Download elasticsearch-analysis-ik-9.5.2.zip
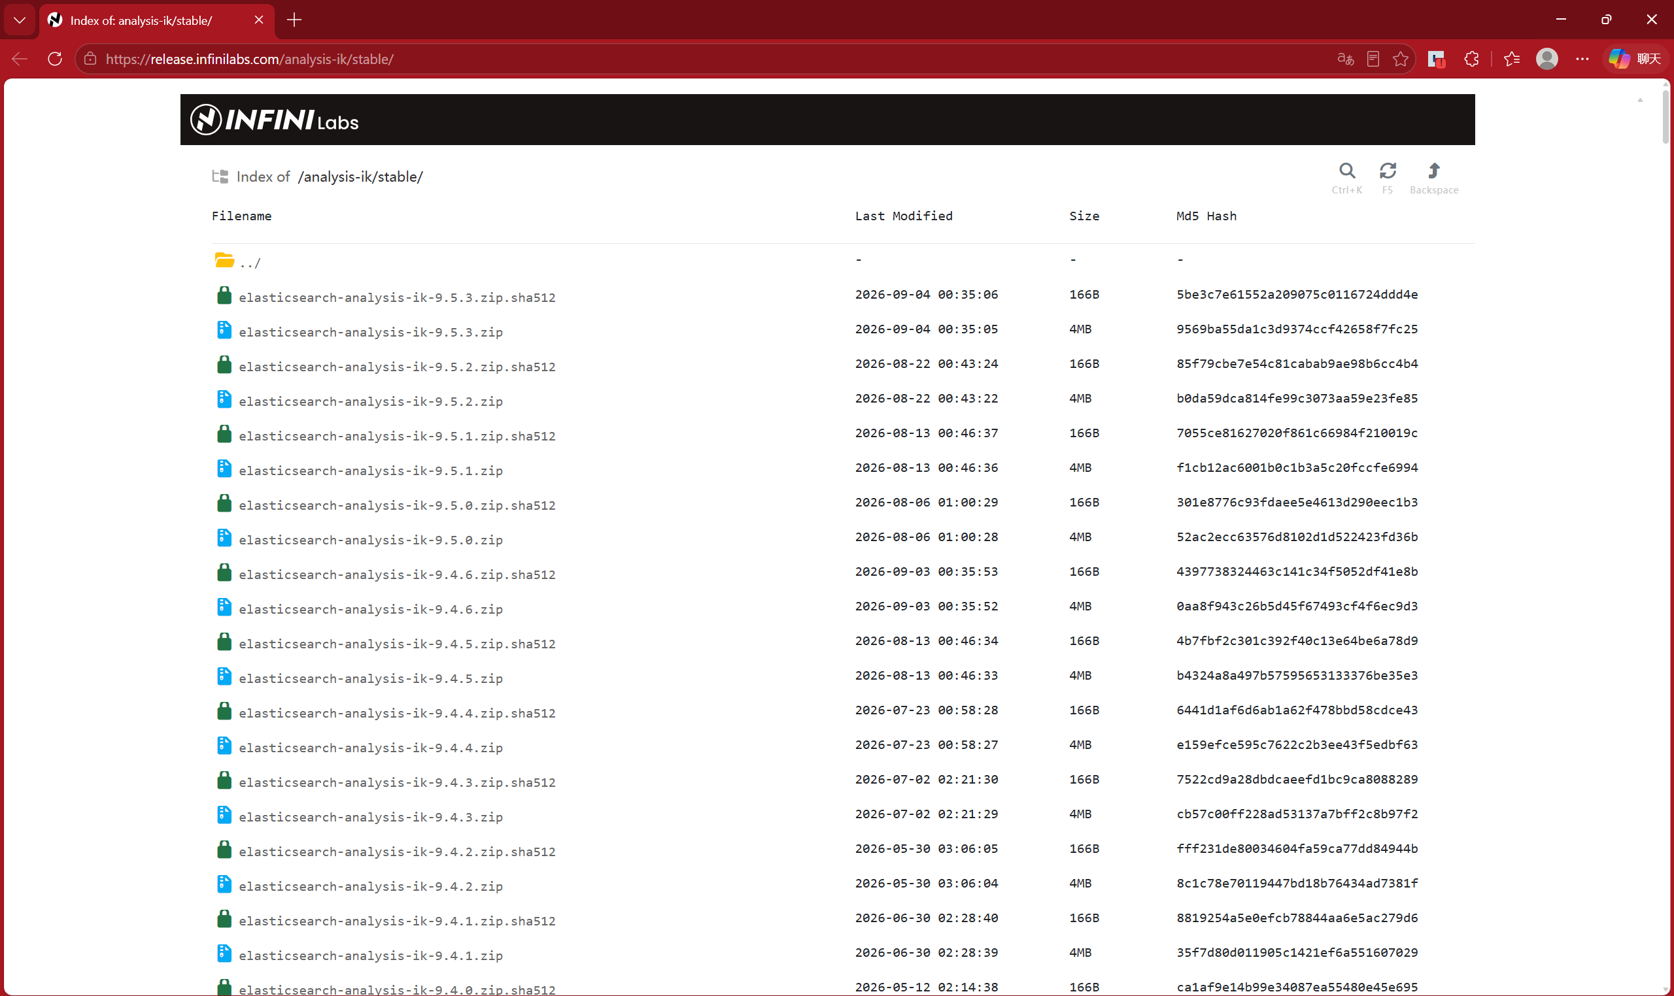The image size is (1674, 996). click(x=371, y=401)
